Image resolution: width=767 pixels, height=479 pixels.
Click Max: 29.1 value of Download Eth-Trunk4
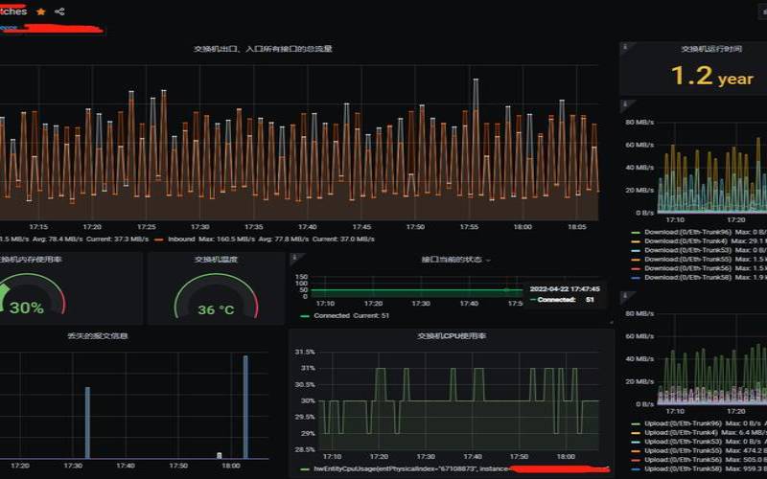click(x=749, y=241)
